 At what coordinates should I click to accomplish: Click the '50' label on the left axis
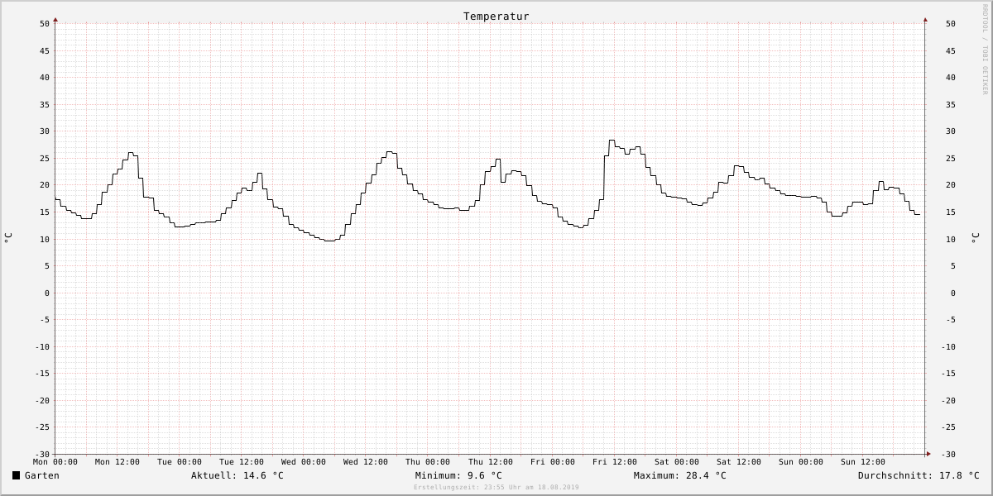click(45, 24)
